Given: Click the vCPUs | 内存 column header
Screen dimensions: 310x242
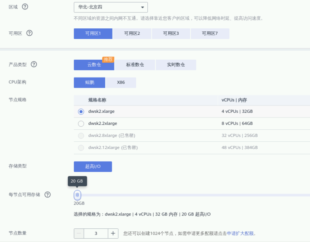Looking at the screenshot, I should [x=234, y=100].
